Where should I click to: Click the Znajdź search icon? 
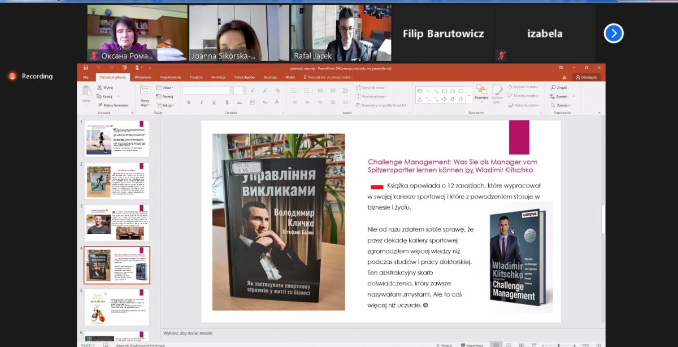click(x=553, y=88)
